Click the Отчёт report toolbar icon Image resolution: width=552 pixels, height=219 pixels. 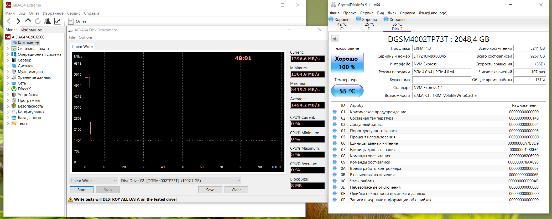[71, 21]
